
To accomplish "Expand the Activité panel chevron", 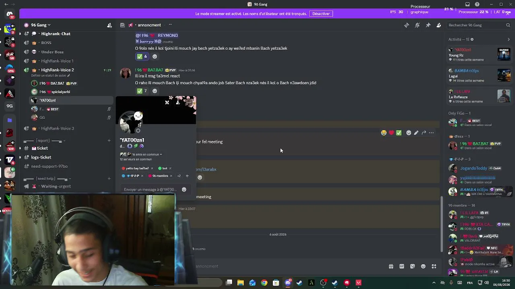I will coord(509,39).
